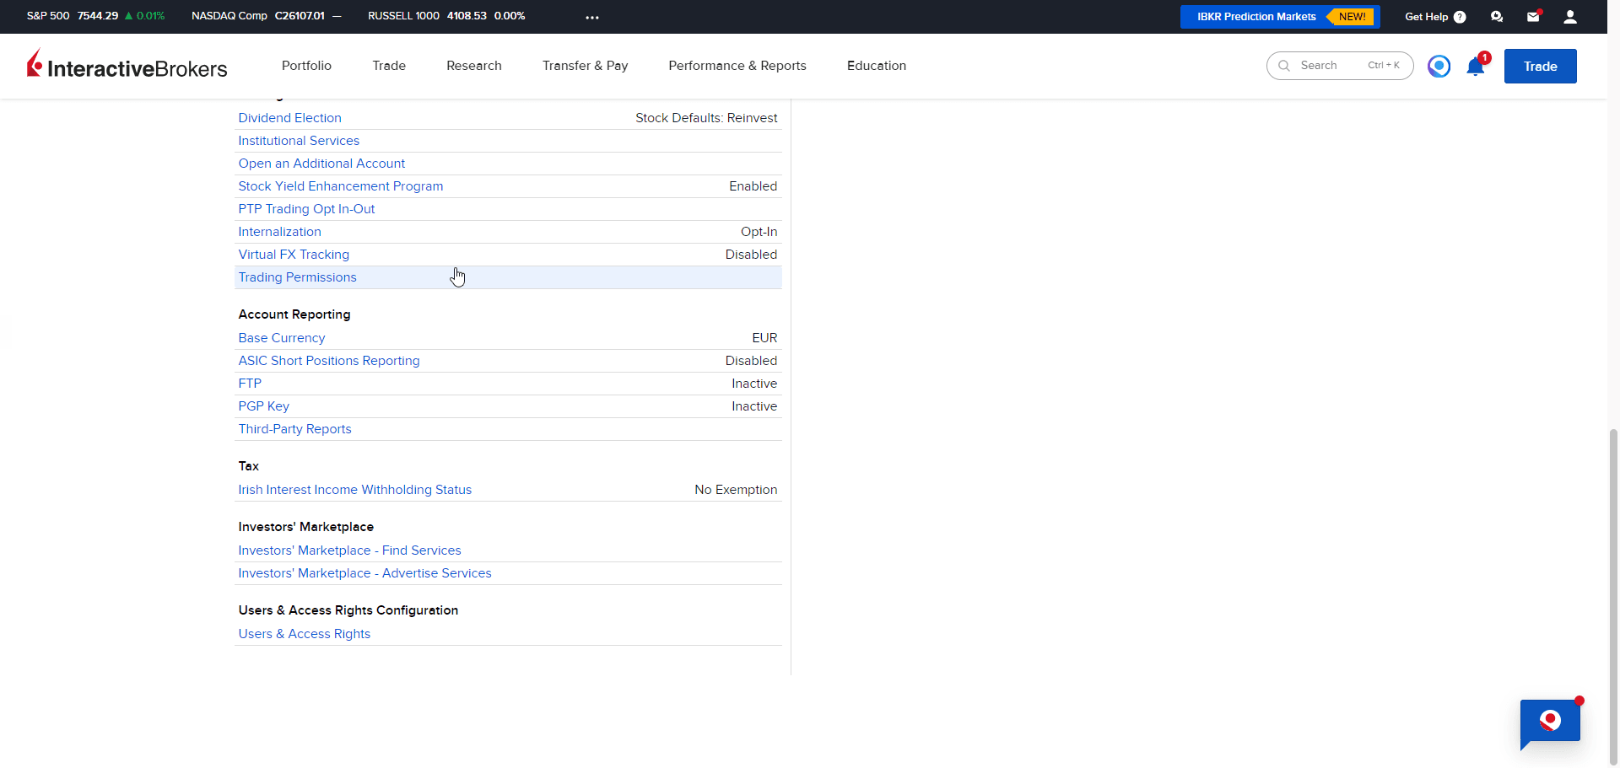
Task: Click the search magnifier icon
Action: [x=1284, y=66]
